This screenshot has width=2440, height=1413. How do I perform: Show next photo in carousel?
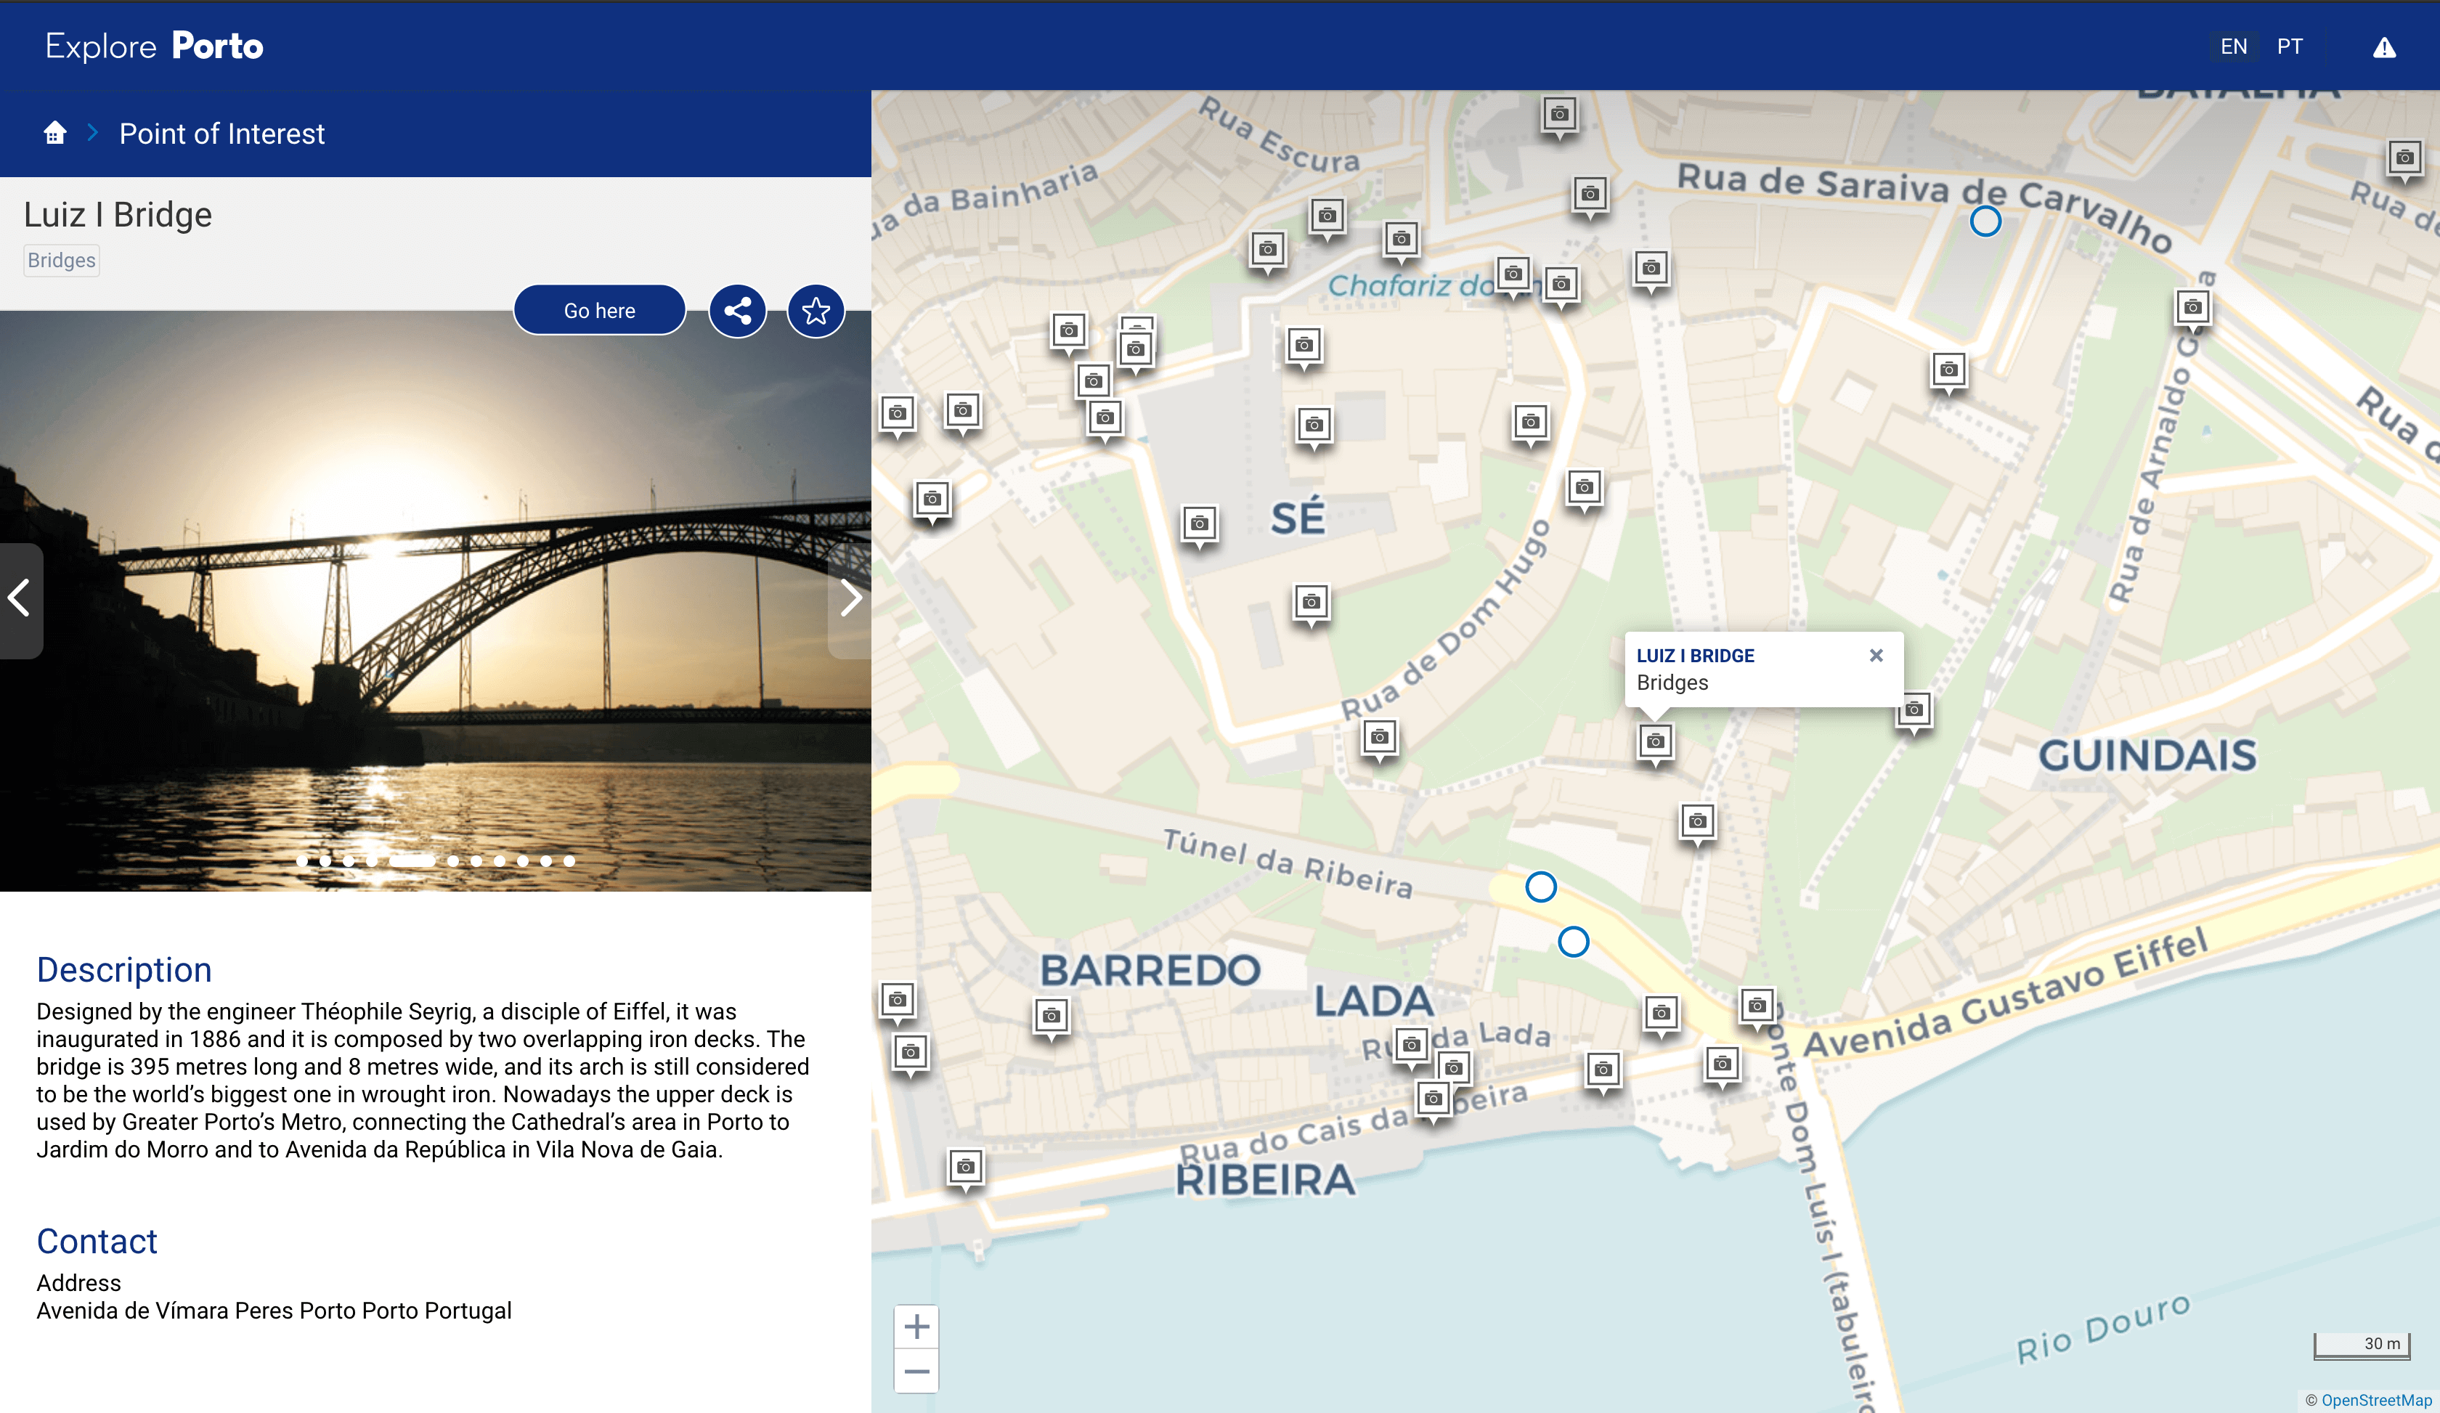click(850, 598)
